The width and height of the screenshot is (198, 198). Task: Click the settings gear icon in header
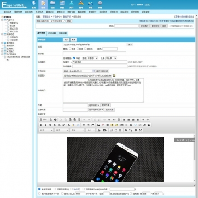(100, 4)
